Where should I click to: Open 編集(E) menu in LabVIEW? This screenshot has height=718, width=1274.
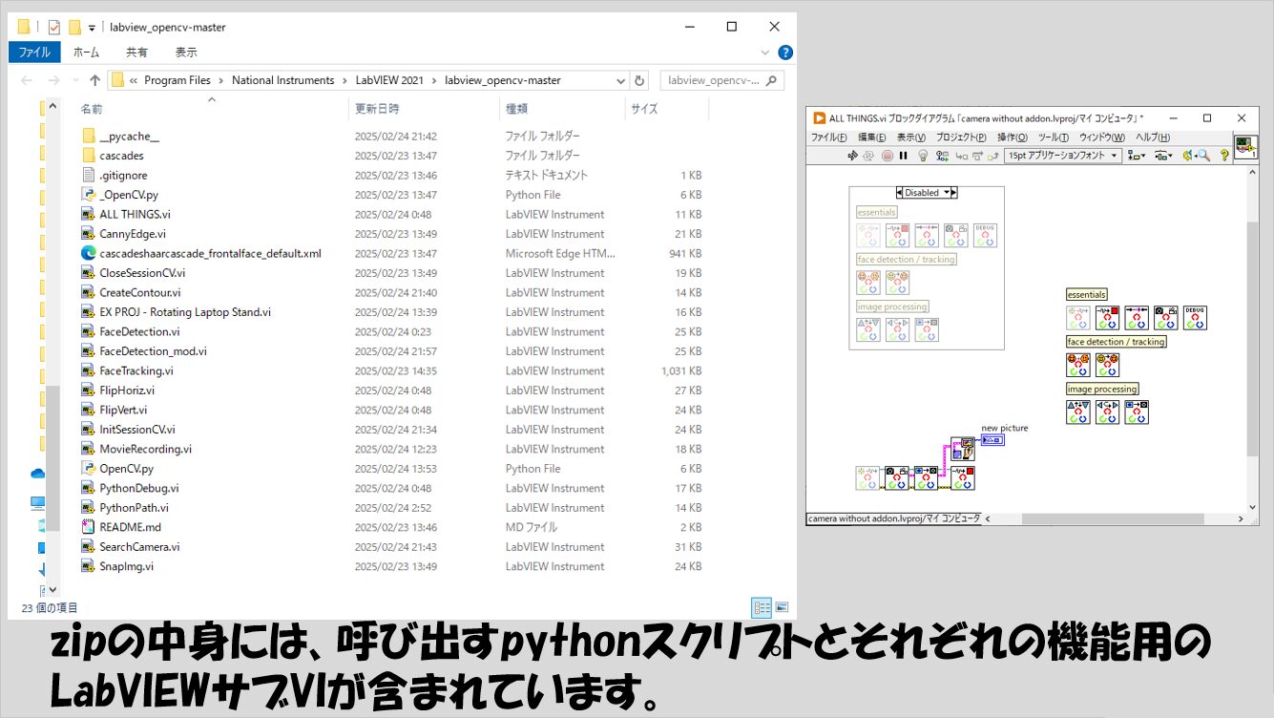pos(871,137)
